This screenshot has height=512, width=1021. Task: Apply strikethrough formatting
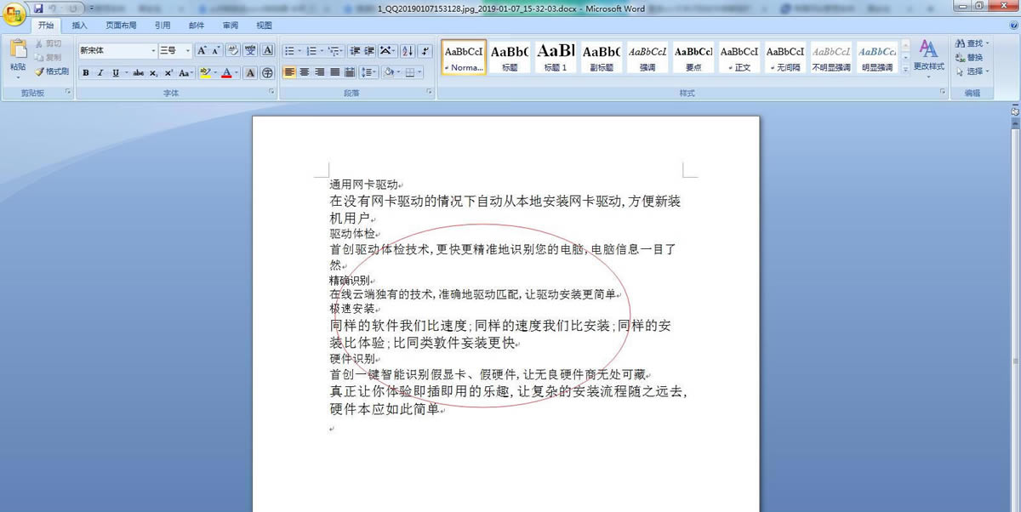point(139,72)
